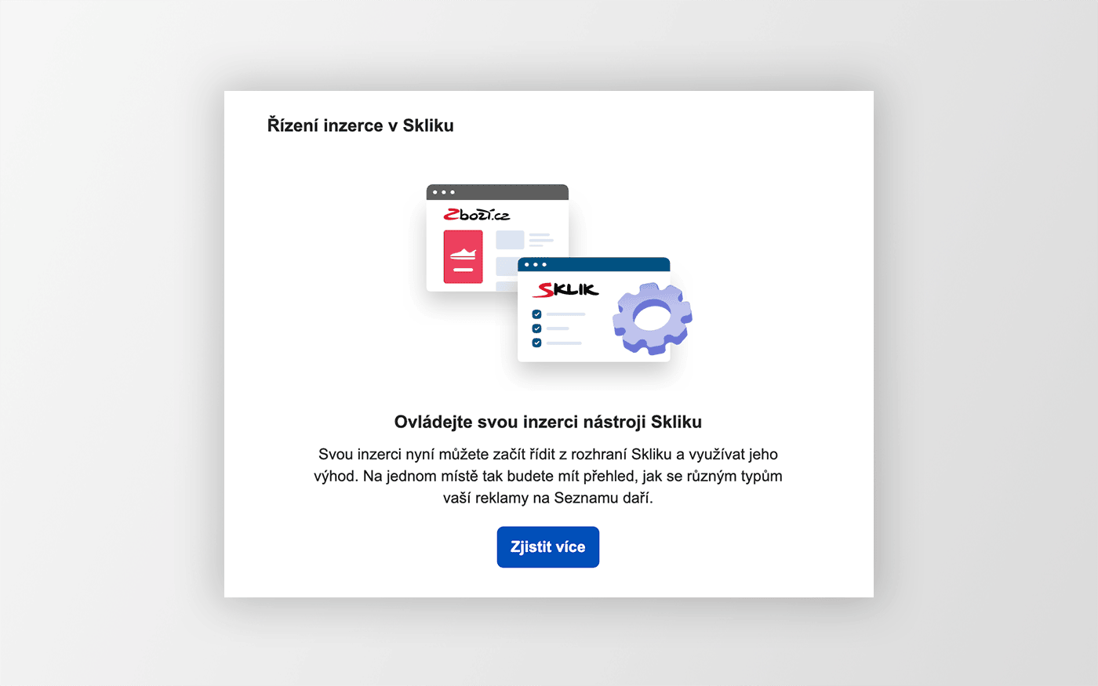The image size is (1098, 686).
Task: Click the dots on gray Zboží window bar
Action: click(443, 192)
